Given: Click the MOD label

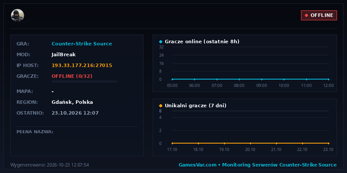Looking at the screenshot, I should tap(23, 54).
